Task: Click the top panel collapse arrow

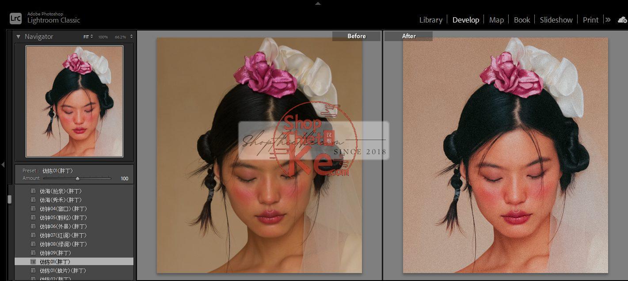Action: (317, 3)
